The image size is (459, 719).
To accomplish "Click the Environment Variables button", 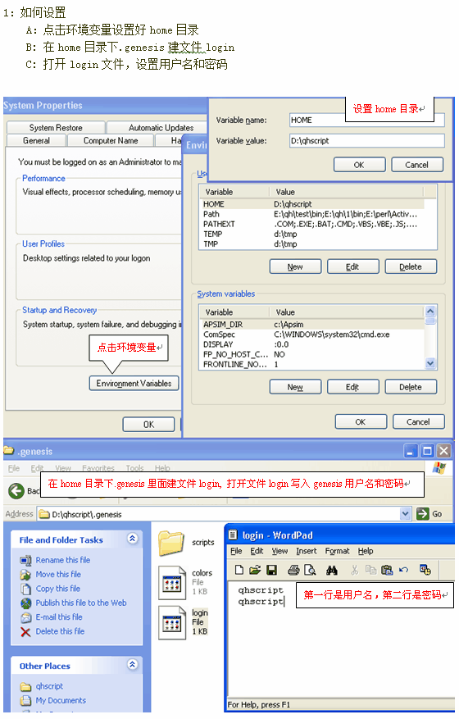I will 134,384.
